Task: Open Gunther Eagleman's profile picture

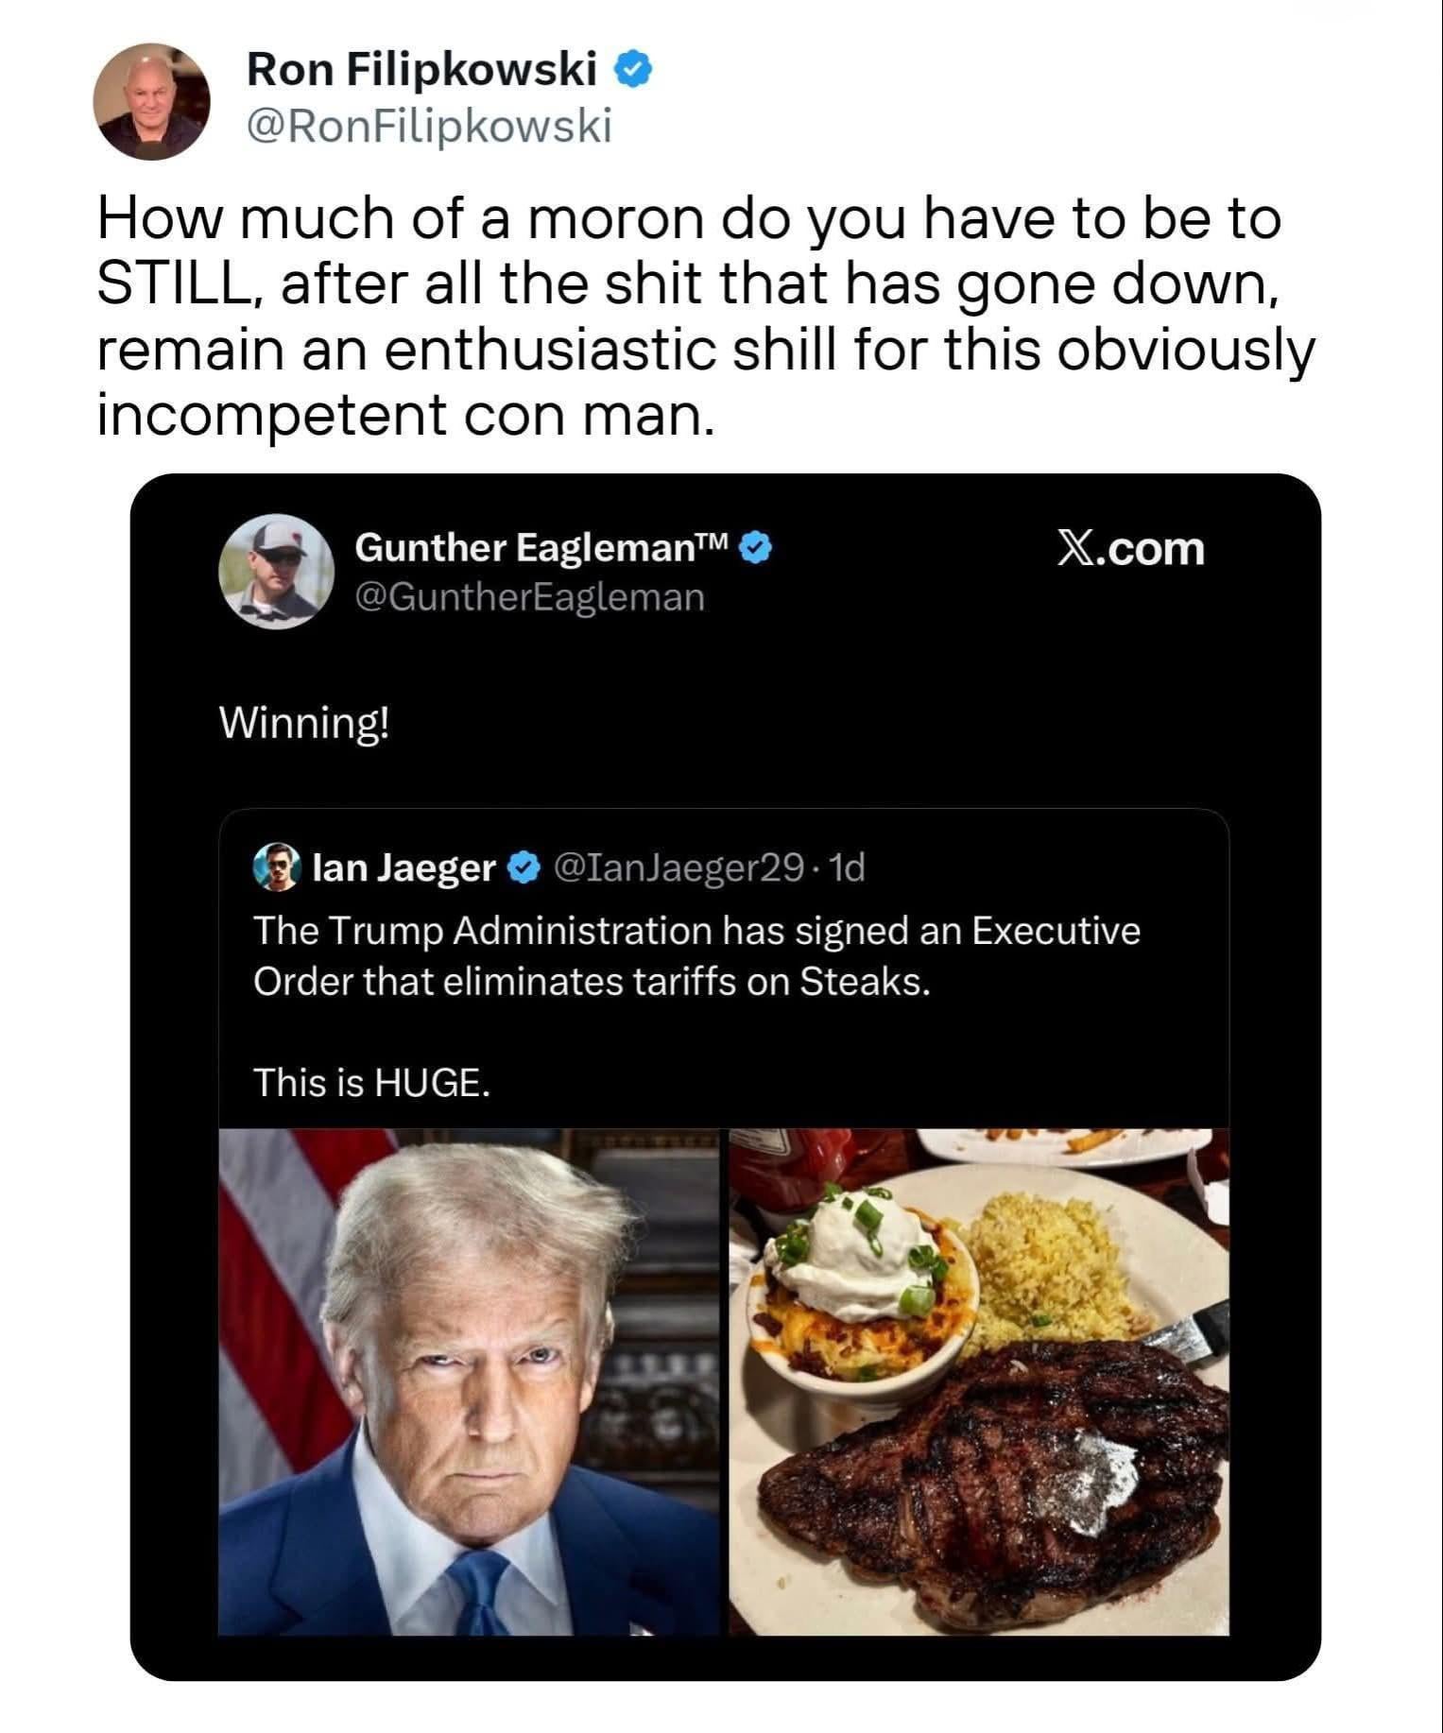Action: [x=276, y=571]
